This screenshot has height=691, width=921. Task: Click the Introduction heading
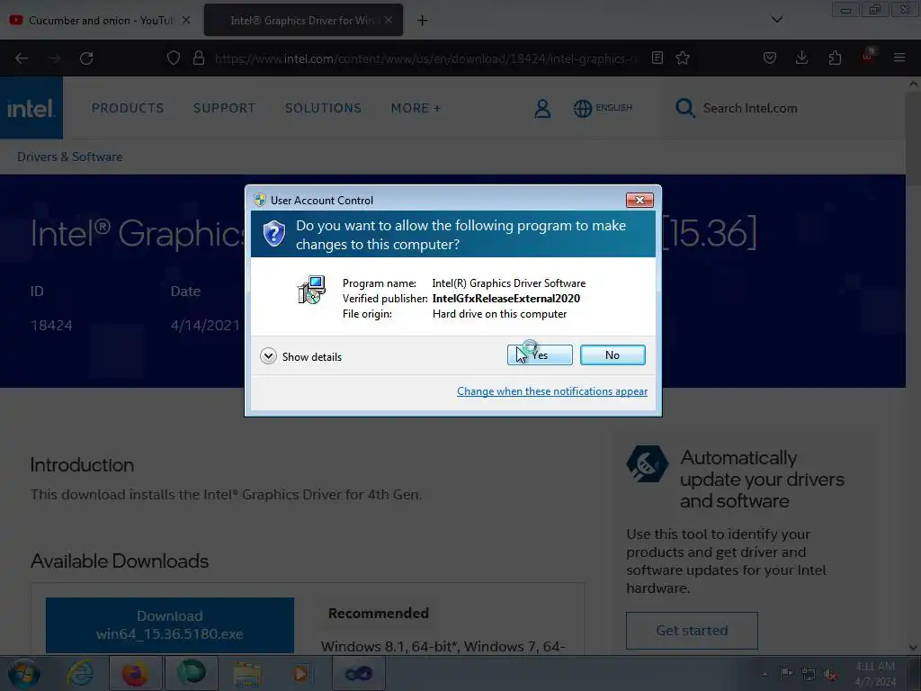click(x=82, y=465)
